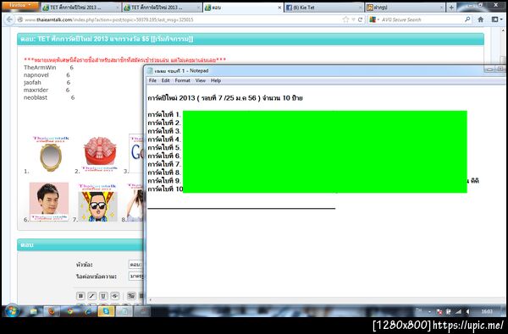
Task: Click the browser page vertical scrollbar
Action: coord(502,60)
